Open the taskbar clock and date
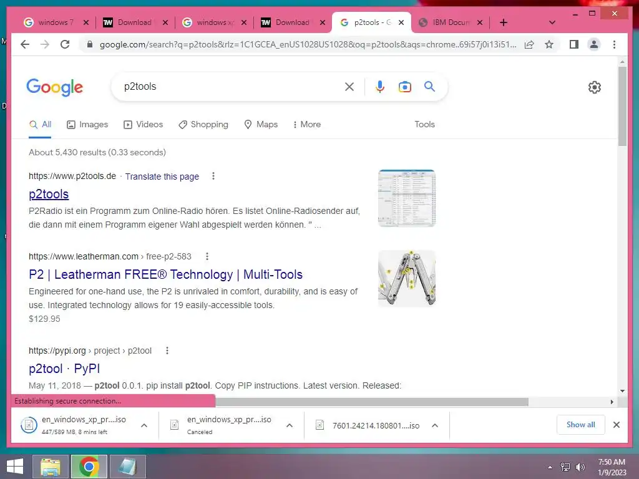Viewport: 639px width, 479px height. (x=612, y=467)
